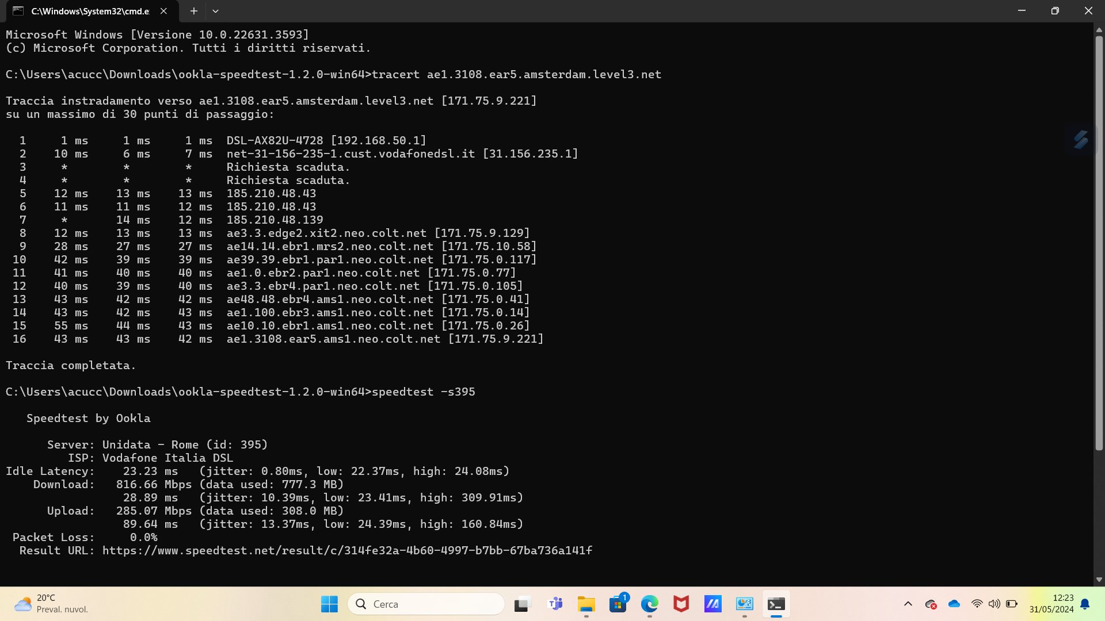Expand the terminal profiles dropdown
1105x621 pixels.
[x=215, y=11]
